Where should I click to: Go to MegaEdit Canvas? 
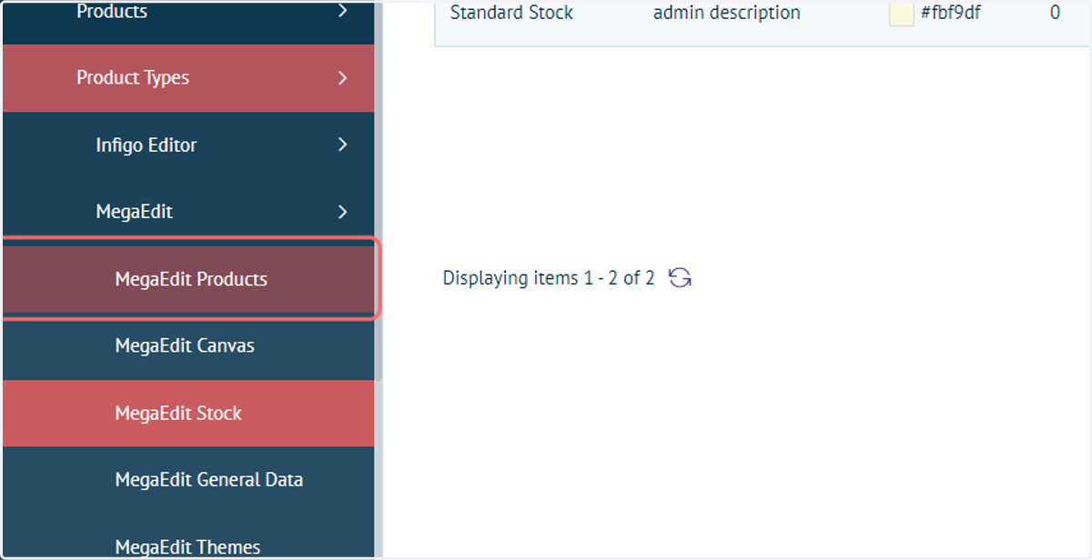(x=188, y=346)
